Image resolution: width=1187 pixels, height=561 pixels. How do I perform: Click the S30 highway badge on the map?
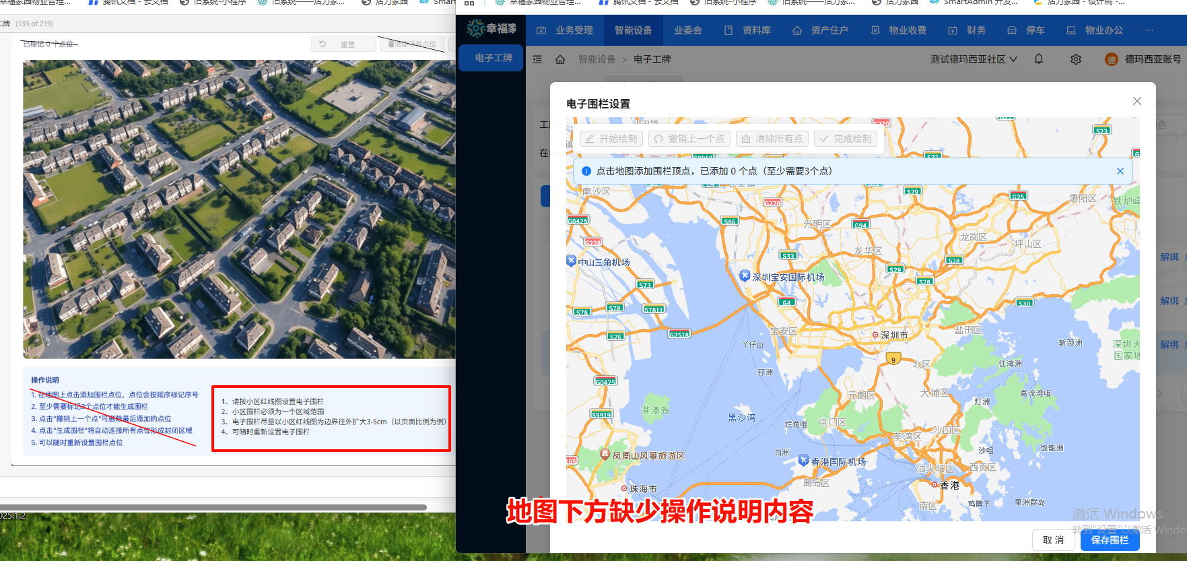tap(1024, 303)
